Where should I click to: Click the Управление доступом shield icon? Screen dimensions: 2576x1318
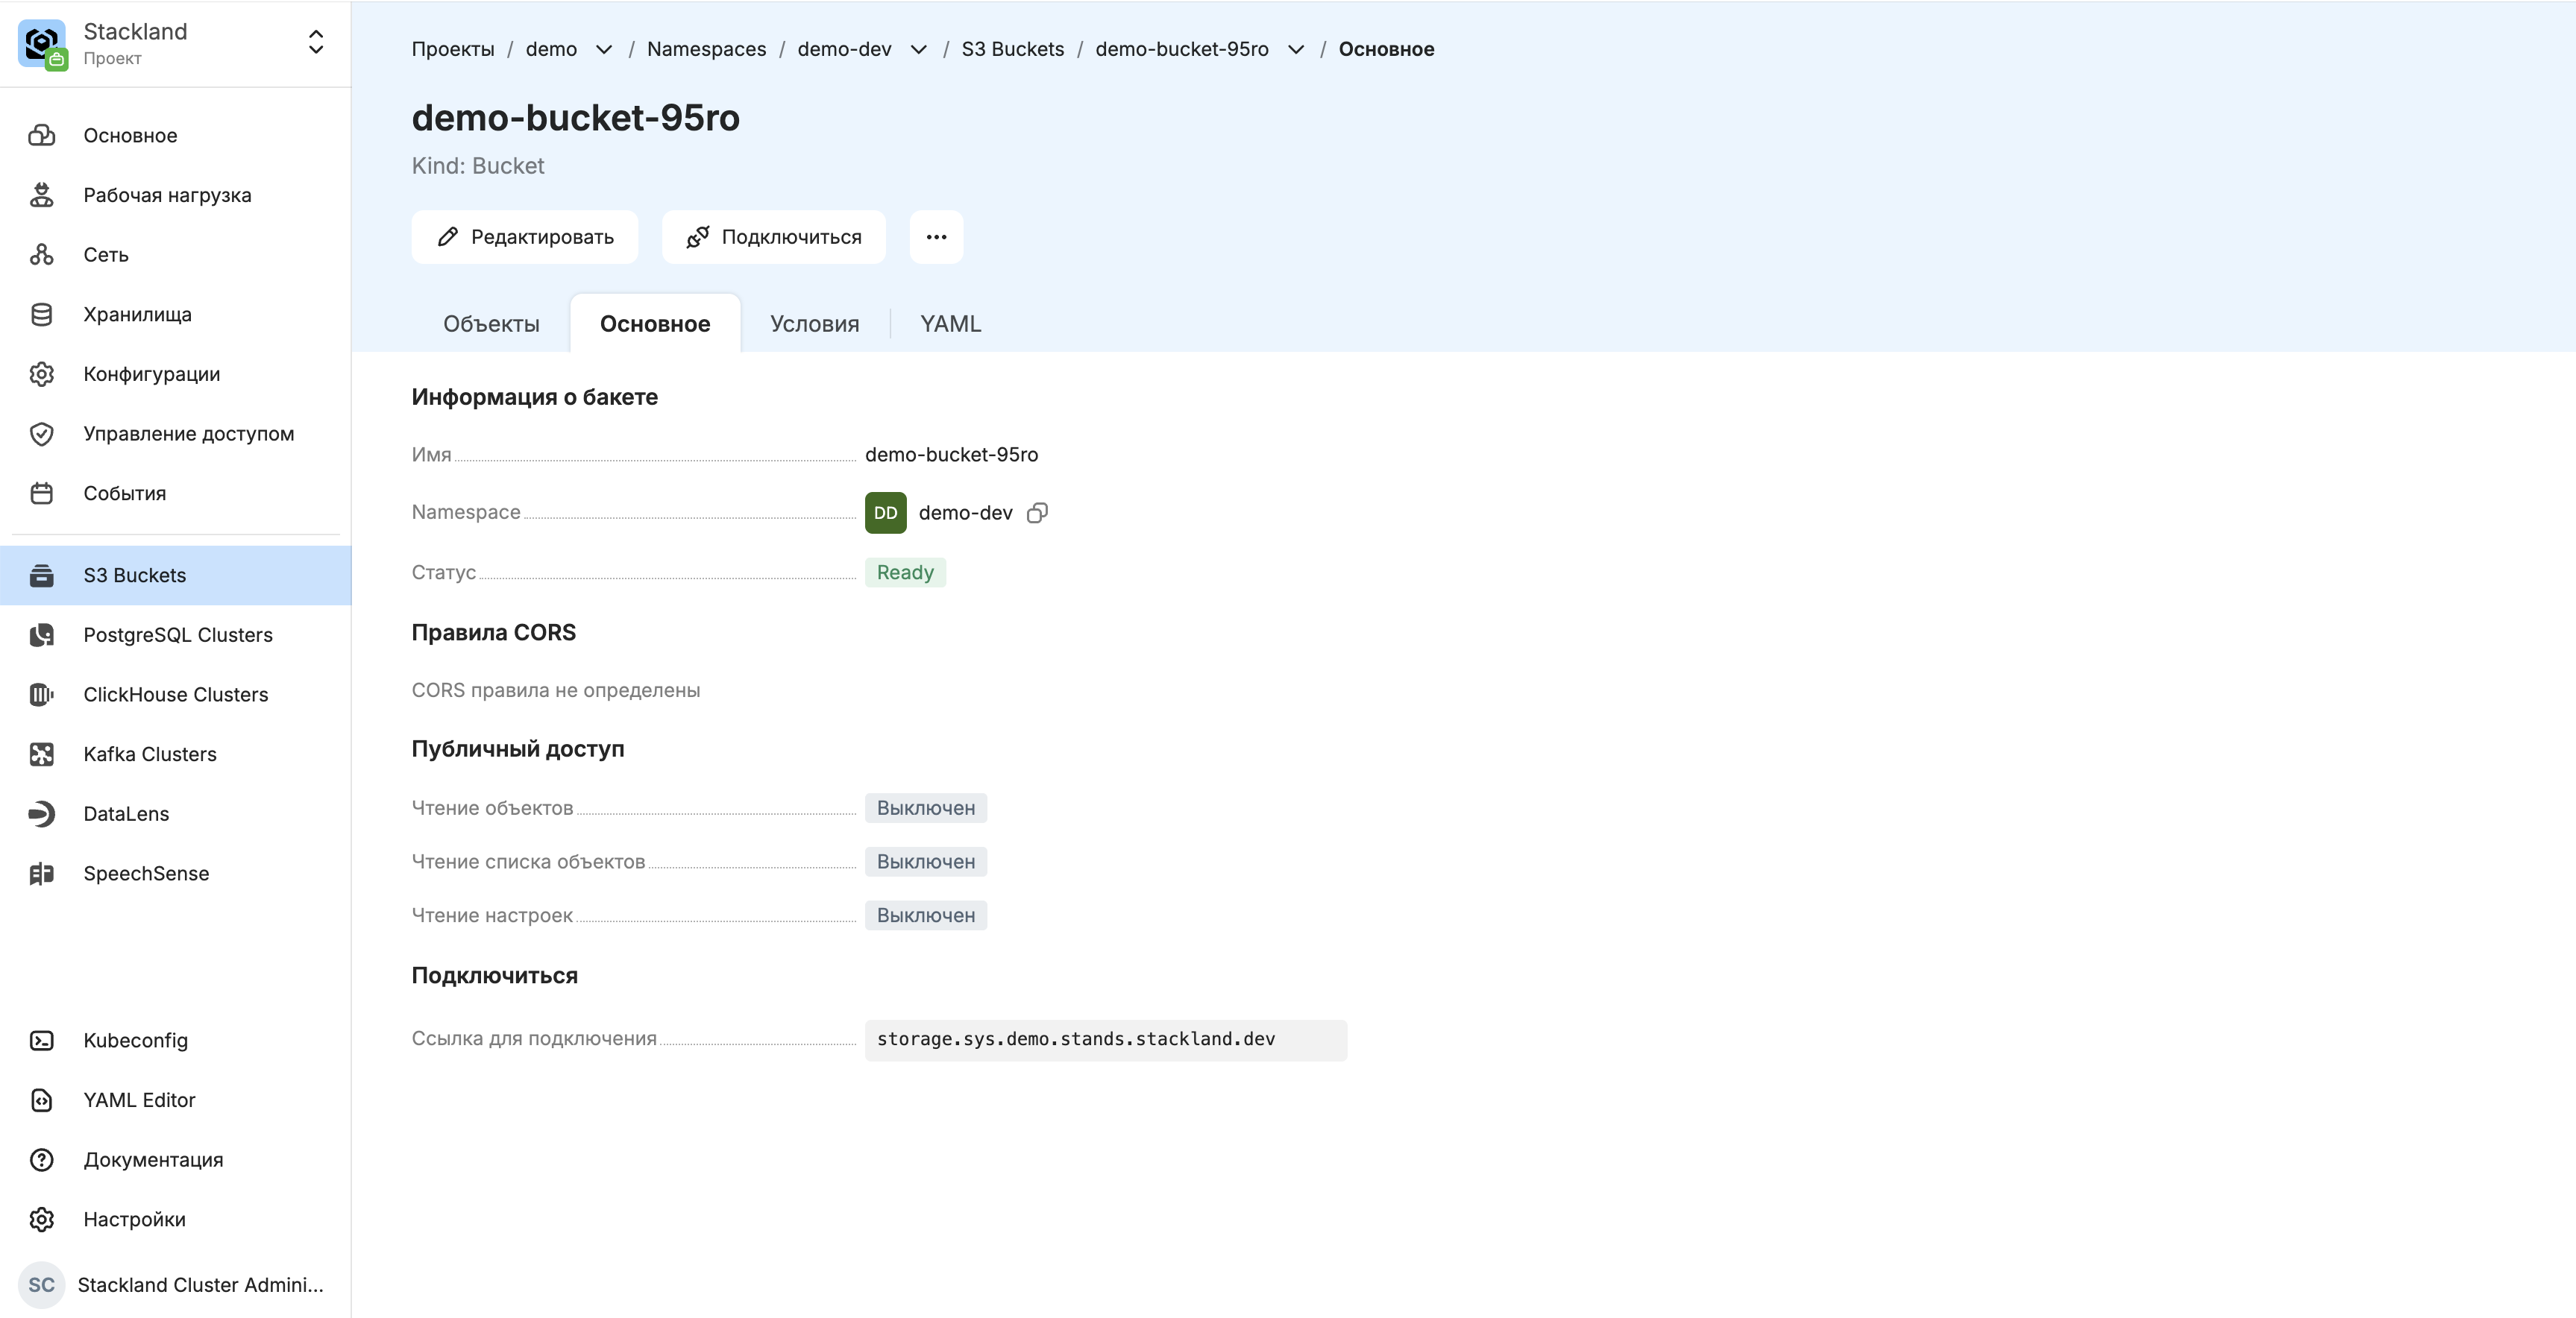click(x=41, y=434)
